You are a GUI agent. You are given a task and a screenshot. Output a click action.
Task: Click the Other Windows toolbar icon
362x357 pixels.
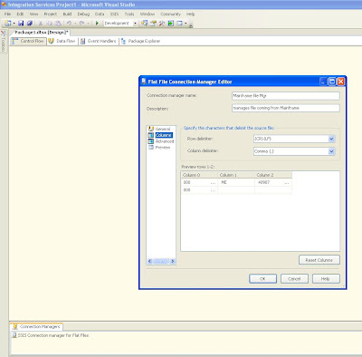pyautogui.click(x=179, y=23)
